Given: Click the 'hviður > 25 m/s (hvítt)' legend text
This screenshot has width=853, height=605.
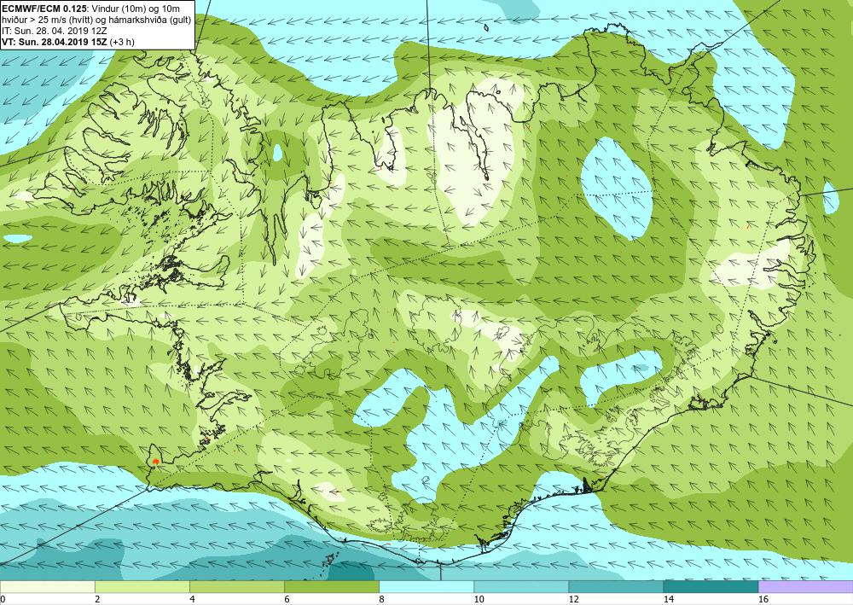Looking at the screenshot, I should (46, 20).
